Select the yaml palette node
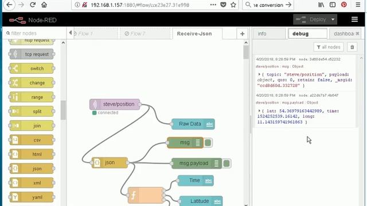Viewport: 367px width, 206px height. (x=32, y=197)
